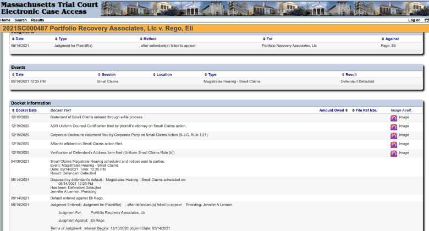Open image for Verification of Defendant's Address entry
This screenshot has width=429, height=231.
pos(394,153)
